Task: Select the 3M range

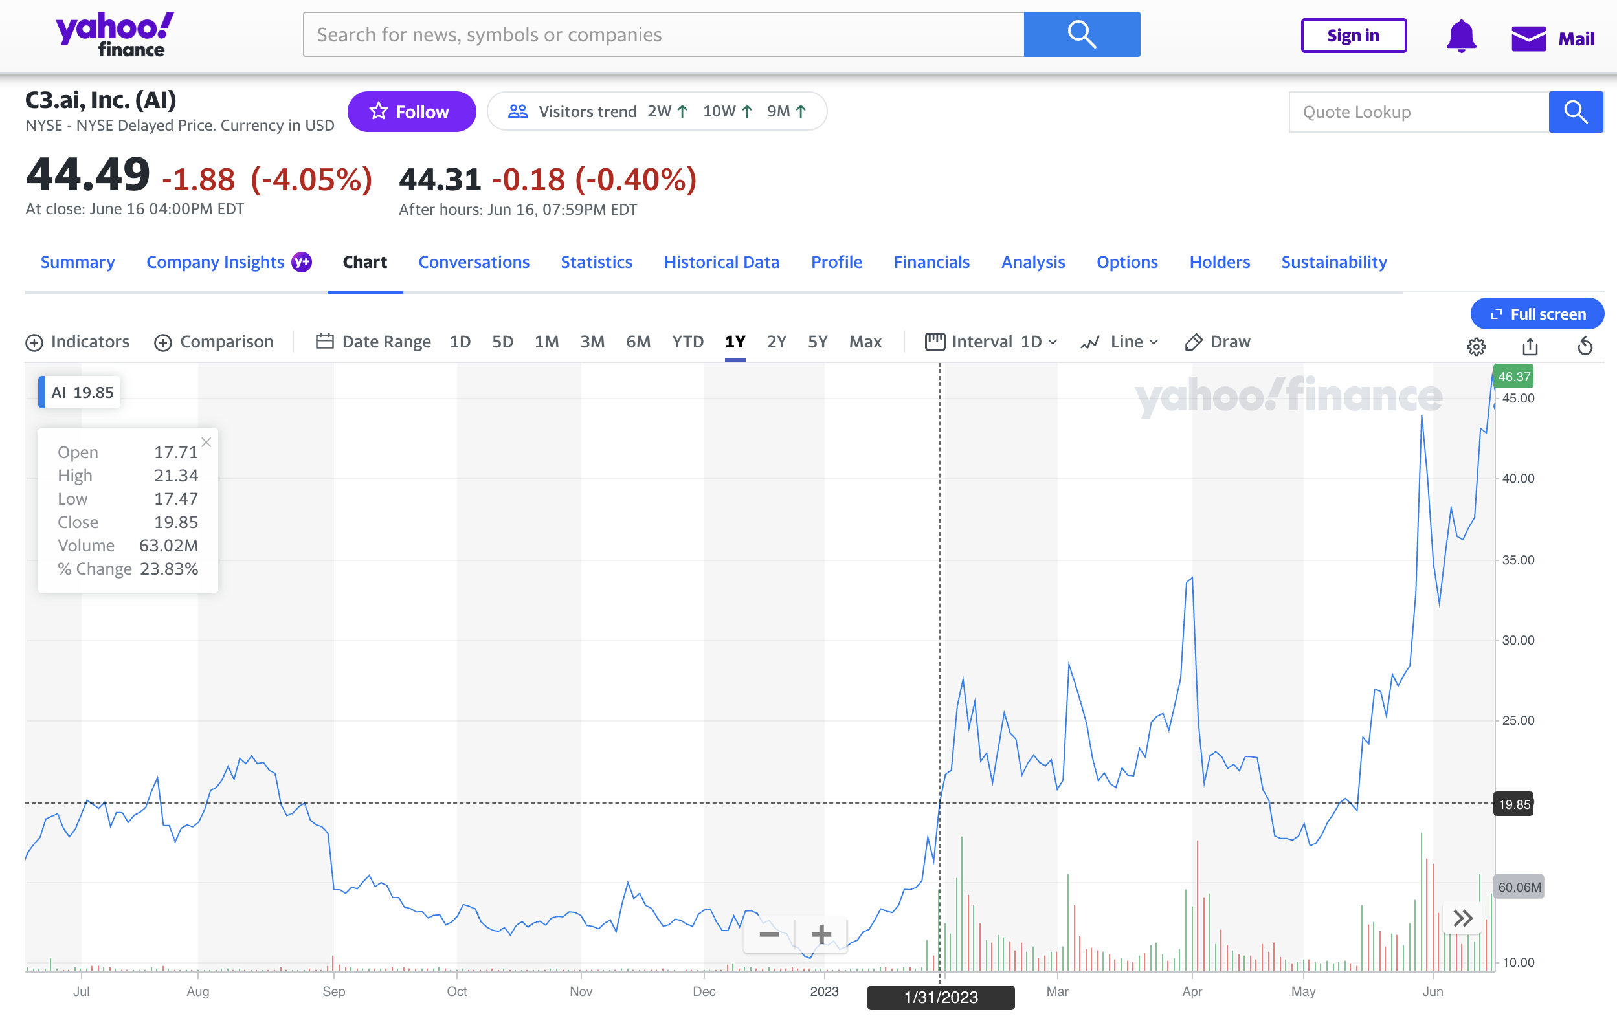Action: click(x=592, y=342)
